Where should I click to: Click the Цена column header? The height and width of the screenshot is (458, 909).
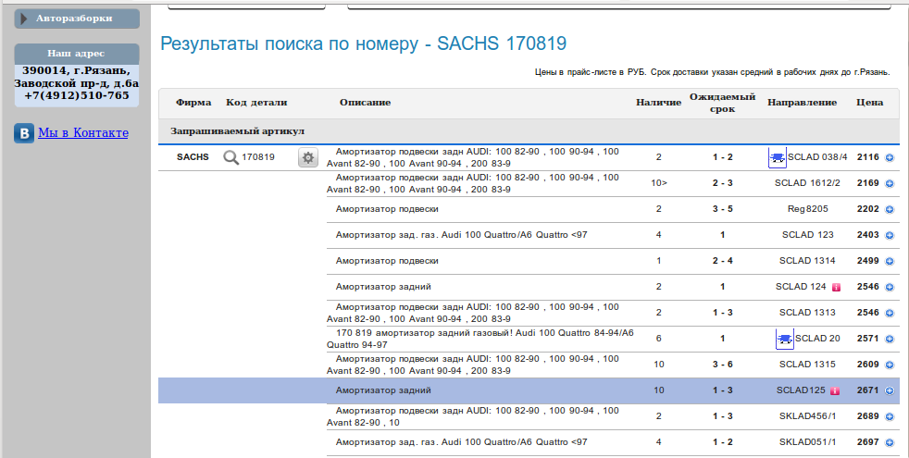click(x=869, y=103)
